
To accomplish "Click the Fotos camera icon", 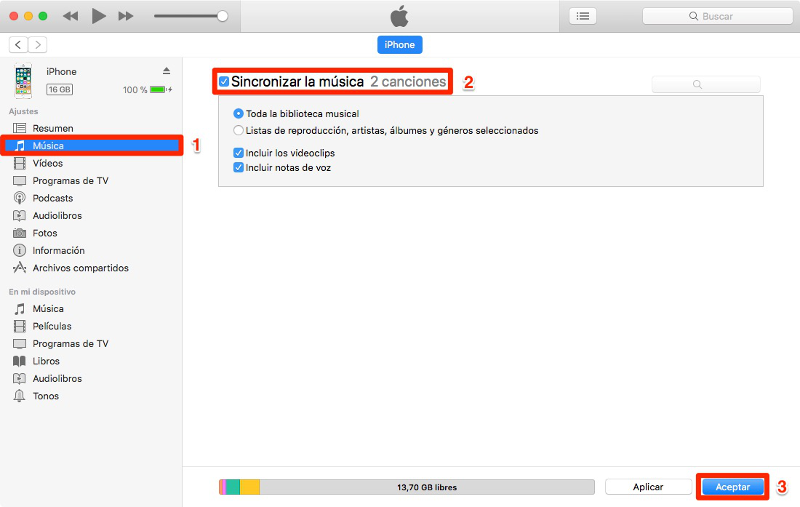I will click(20, 233).
